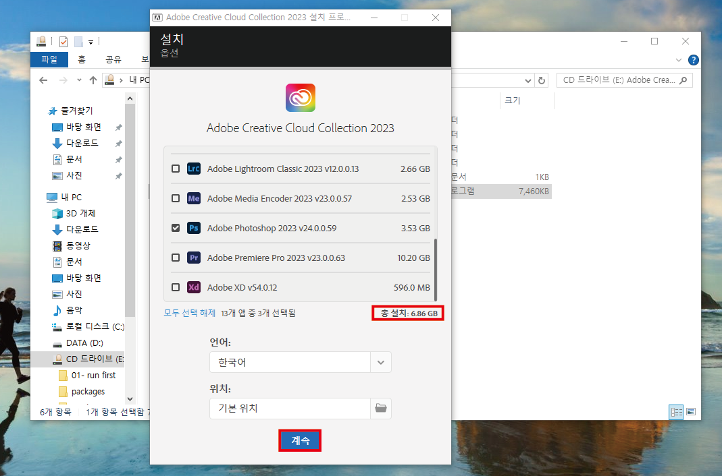Click new folder icon in quick access toolbar
This screenshot has height=476, width=722.
point(79,42)
